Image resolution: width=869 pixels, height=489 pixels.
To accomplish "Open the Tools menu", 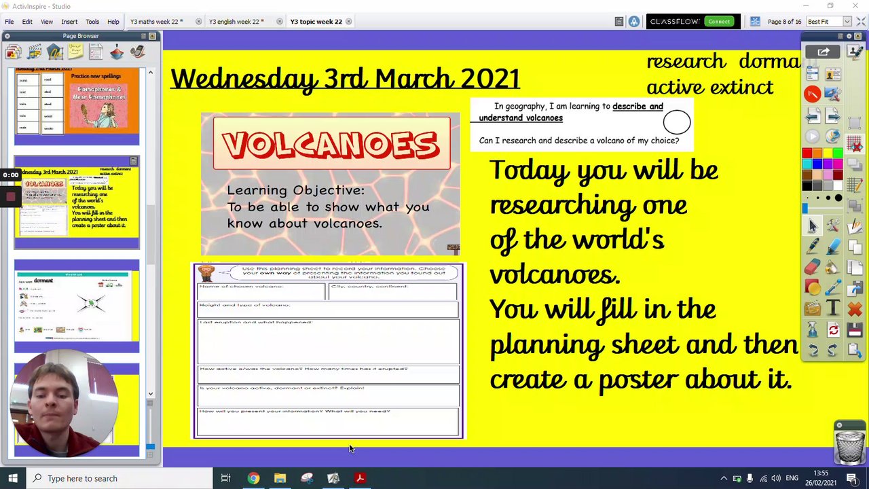I will click(x=92, y=22).
